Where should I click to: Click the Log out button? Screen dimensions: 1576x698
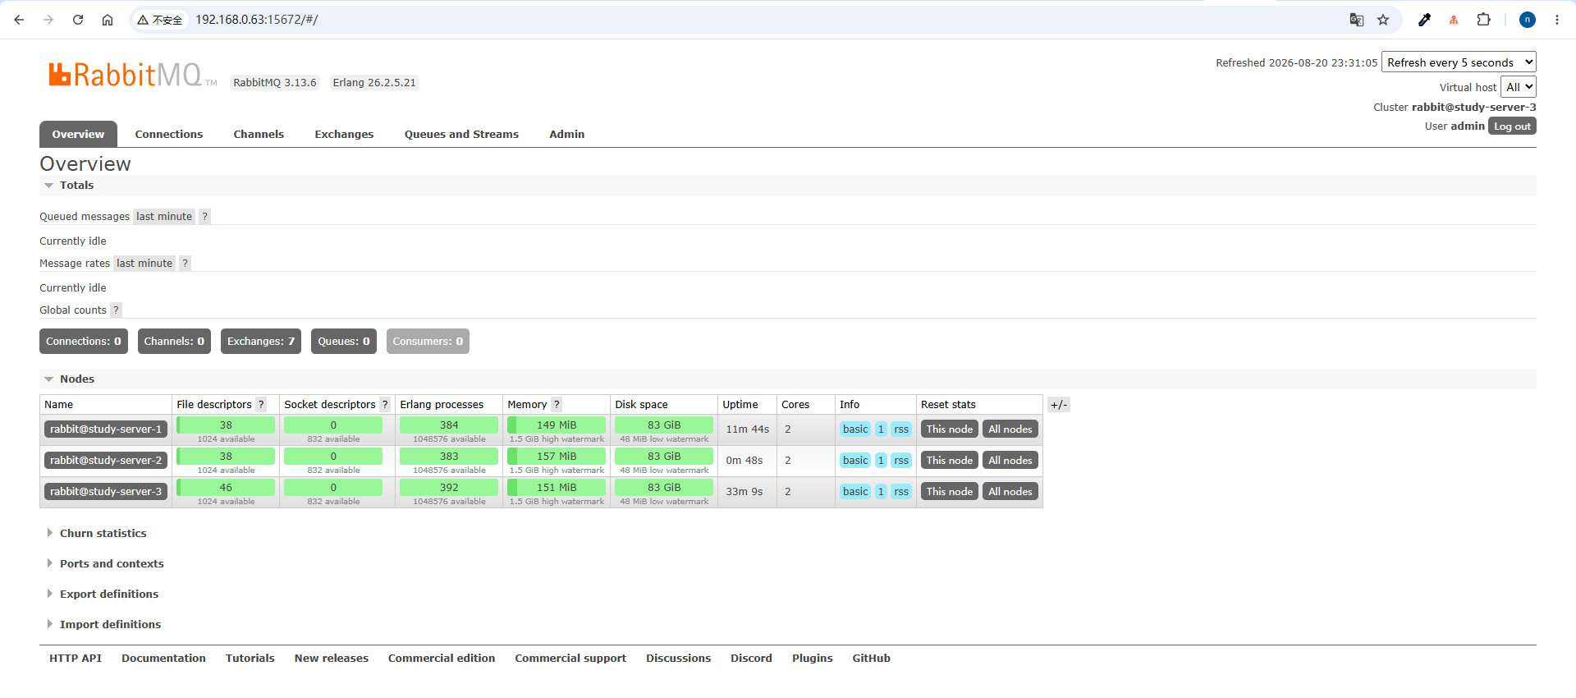1512,126
